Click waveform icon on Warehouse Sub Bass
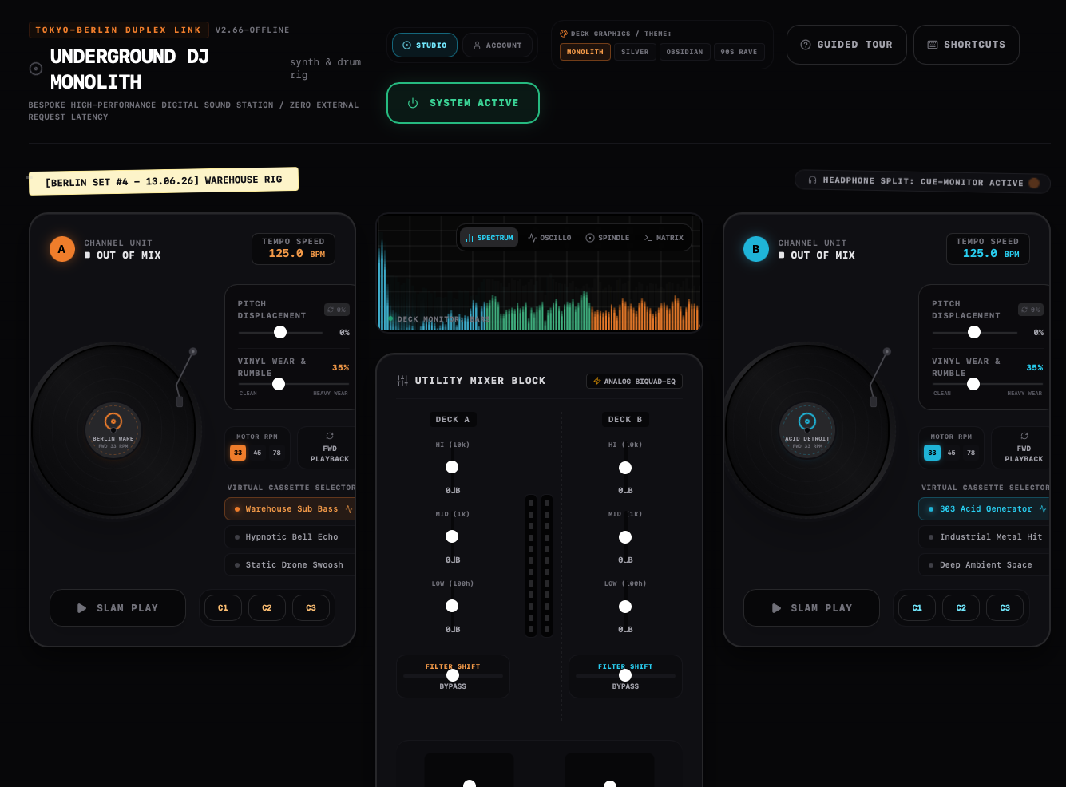The height and width of the screenshot is (787, 1066). (x=349, y=509)
